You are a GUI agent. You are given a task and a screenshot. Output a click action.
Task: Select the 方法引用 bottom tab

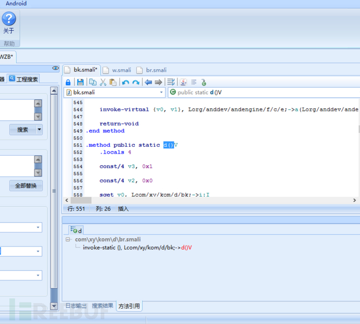[129, 306]
